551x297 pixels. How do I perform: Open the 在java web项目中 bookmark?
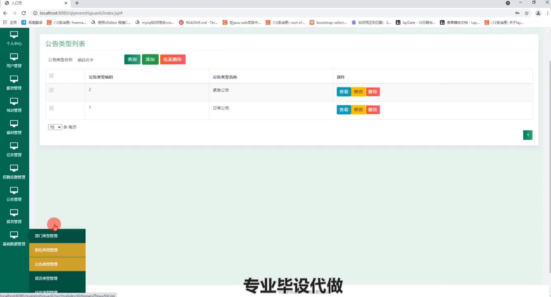coord(242,23)
